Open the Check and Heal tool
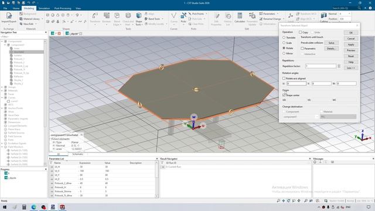 pos(128,19)
